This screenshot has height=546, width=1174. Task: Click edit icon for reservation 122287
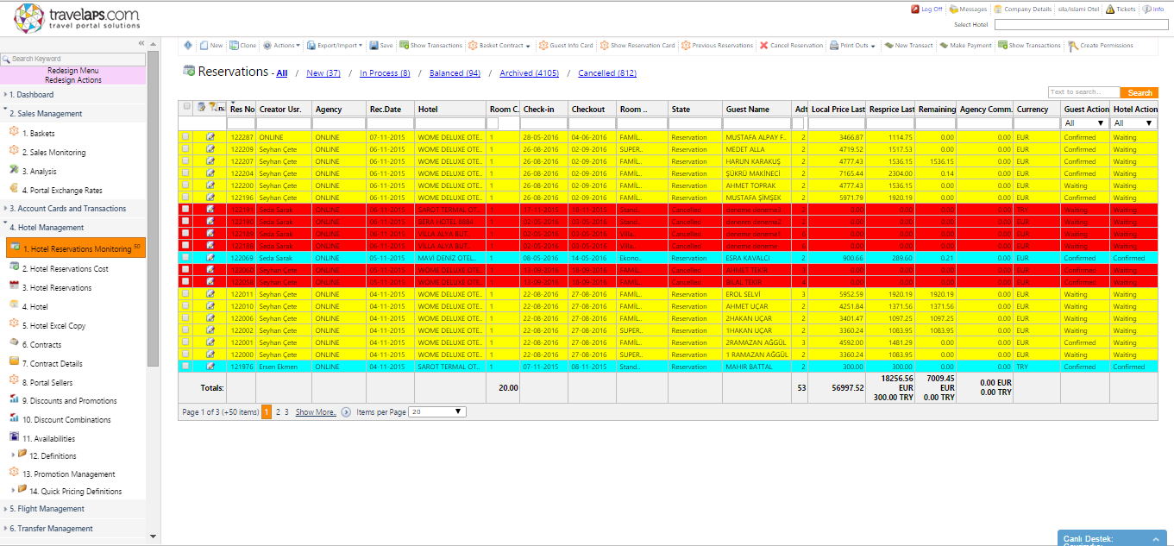point(210,137)
